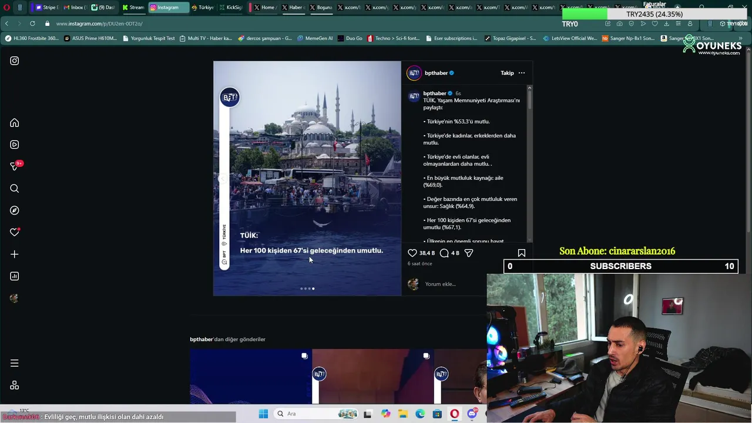Switch to the Boşuna X tab
This screenshot has height=423, width=752.
[320, 8]
